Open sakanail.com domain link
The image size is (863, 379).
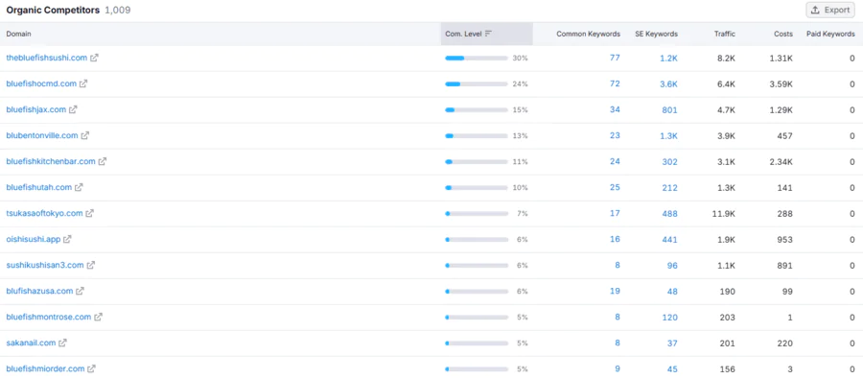click(31, 343)
